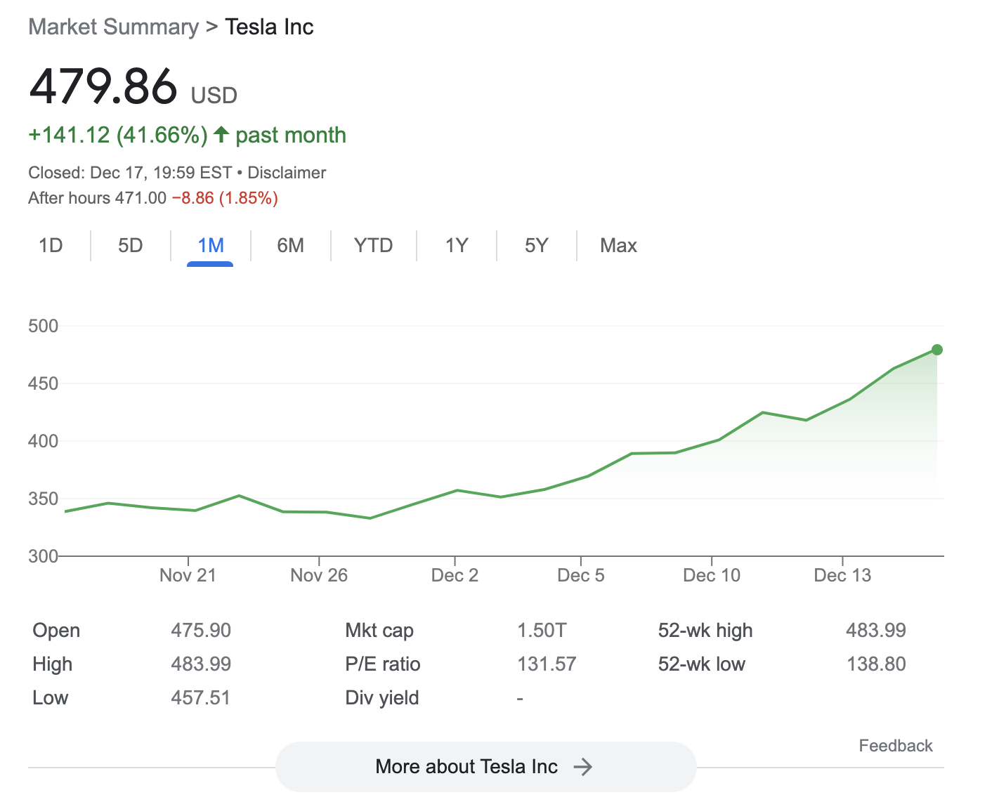The height and width of the screenshot is (802, 999).
Task: Click the Dec 10 date marker on chart axis
Action: coord(712,576)
